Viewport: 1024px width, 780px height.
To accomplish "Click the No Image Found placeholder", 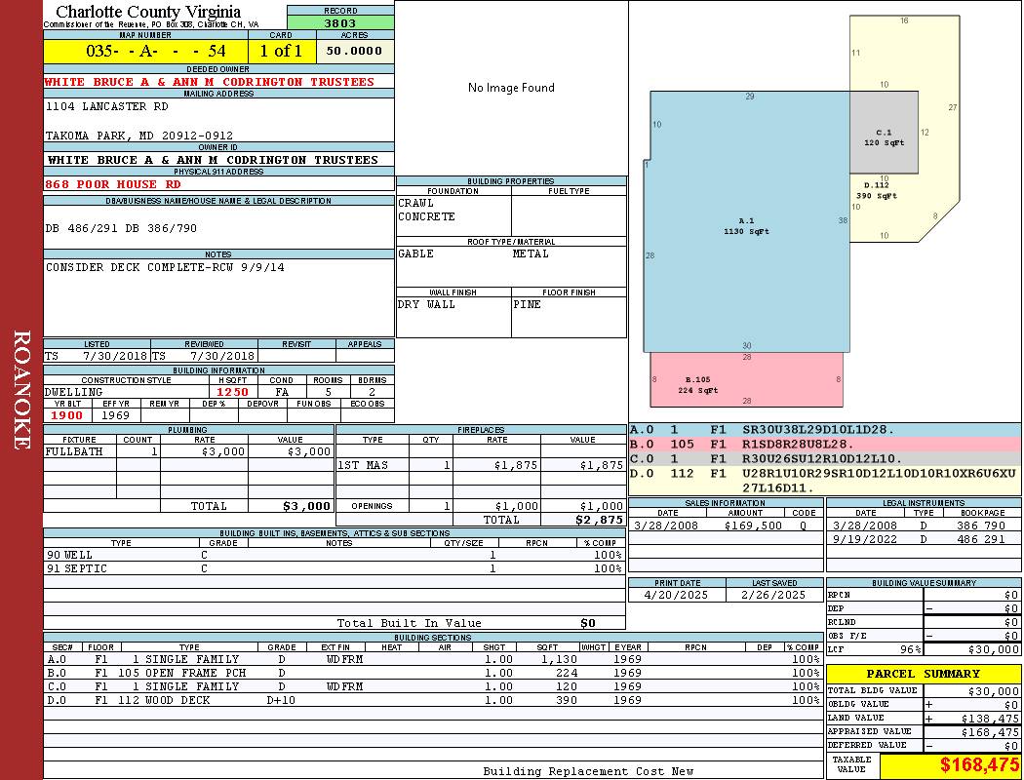I will click(x=511, y=88).
